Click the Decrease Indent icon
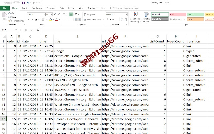 pos(76,20)
